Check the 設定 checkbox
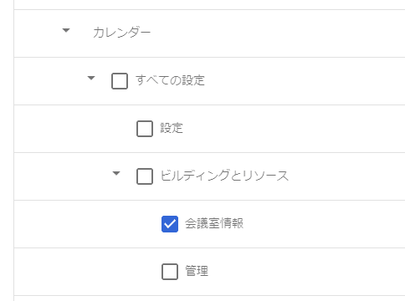Screen dimensions: 405x301 (145, 129)
